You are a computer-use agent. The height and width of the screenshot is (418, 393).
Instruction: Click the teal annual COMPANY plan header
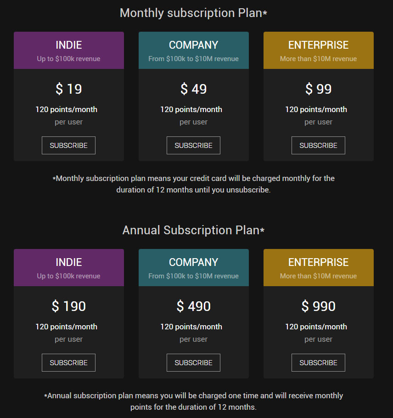(x=194, y=268)
